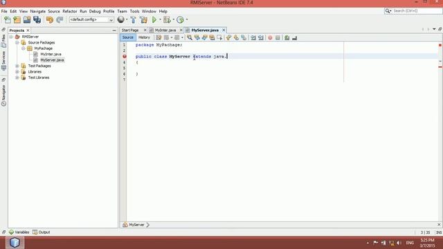443x249 pixels.
Task: Open the browser globe dropdown arrow
Action: coord(127,20)
